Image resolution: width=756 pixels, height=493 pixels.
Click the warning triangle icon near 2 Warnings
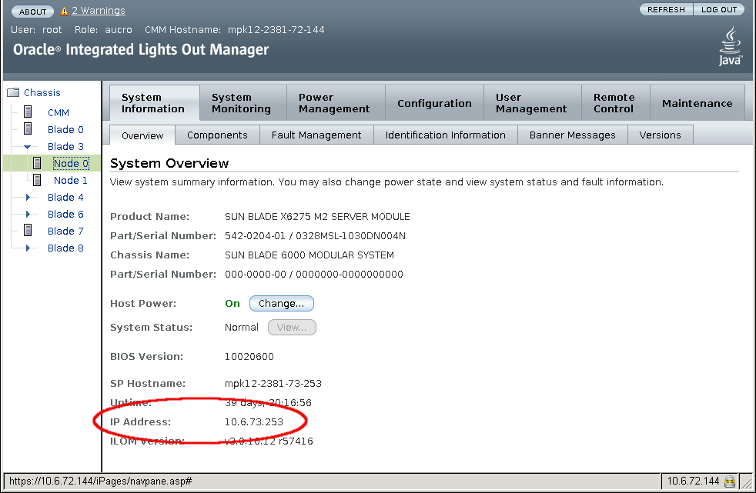pos(63,11)
